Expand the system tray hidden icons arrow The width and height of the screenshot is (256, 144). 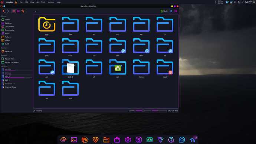(x=243, y=2)
